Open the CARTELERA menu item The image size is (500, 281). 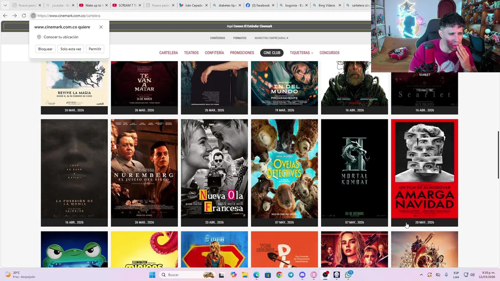168,53
